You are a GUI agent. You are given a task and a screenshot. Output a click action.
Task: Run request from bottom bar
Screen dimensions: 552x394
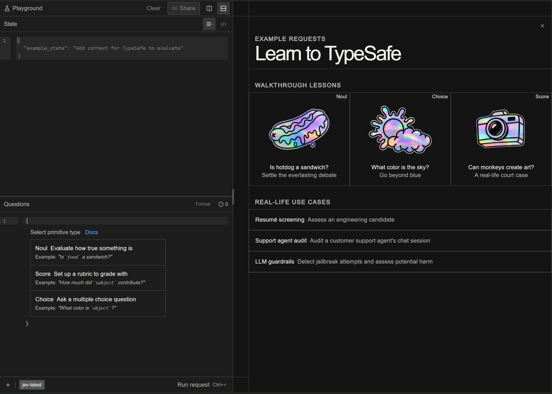(202, 385)
